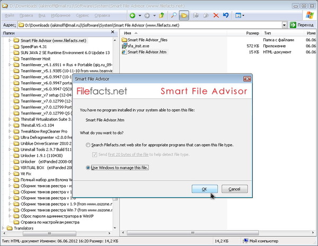Screen dimensions: 318x246
Task: Select Unlocker 1.9.1 (110430) folder
Action: coord(41,155)
